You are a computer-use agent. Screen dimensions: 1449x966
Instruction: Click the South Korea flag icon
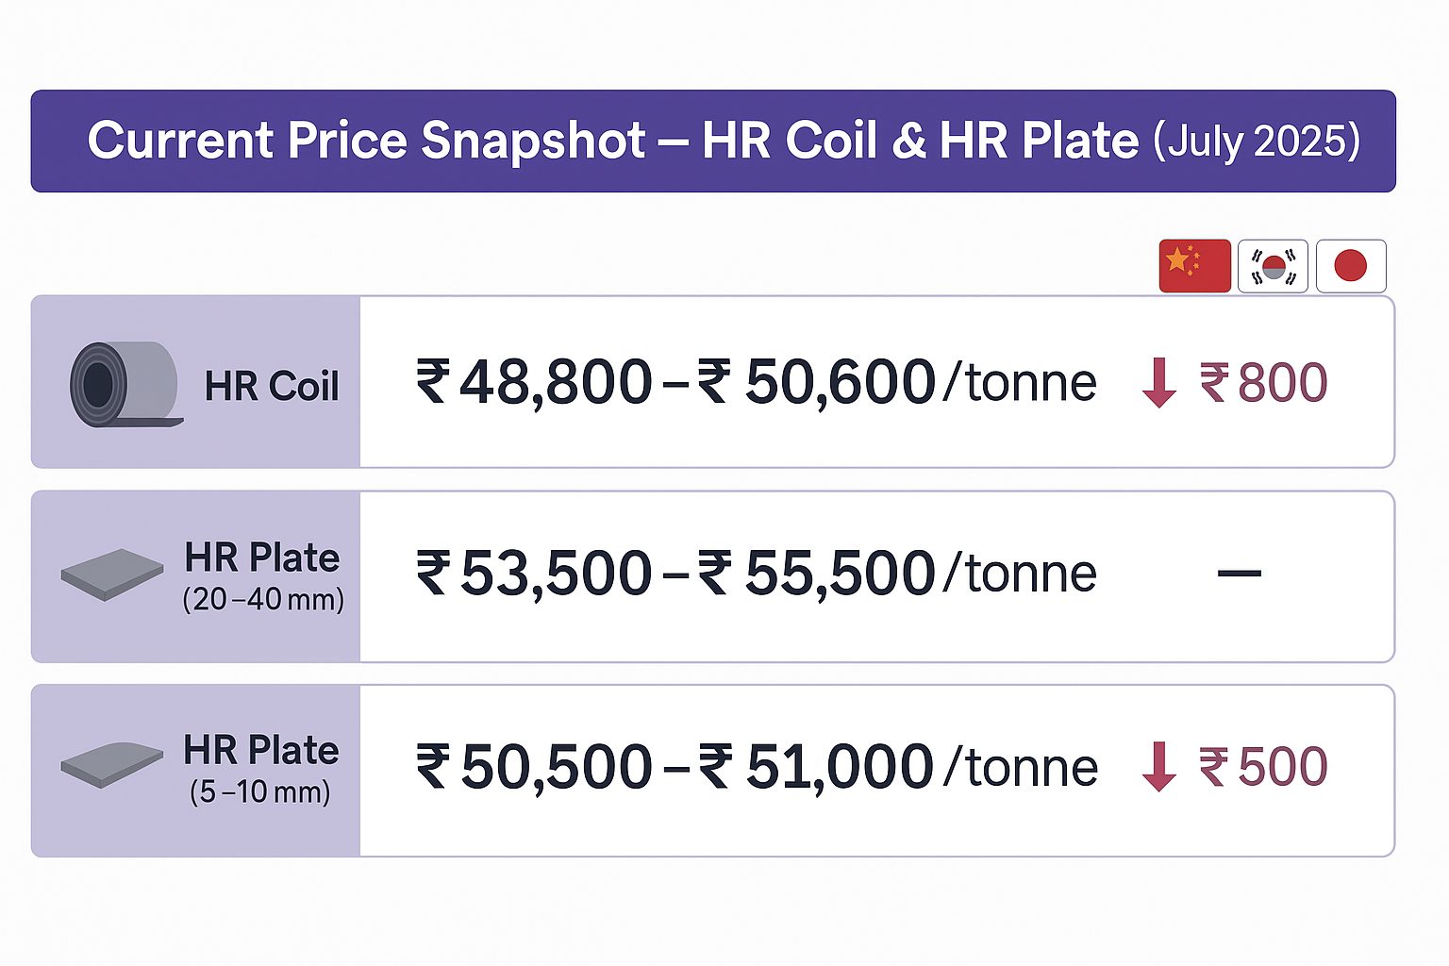coord(1273,266)
